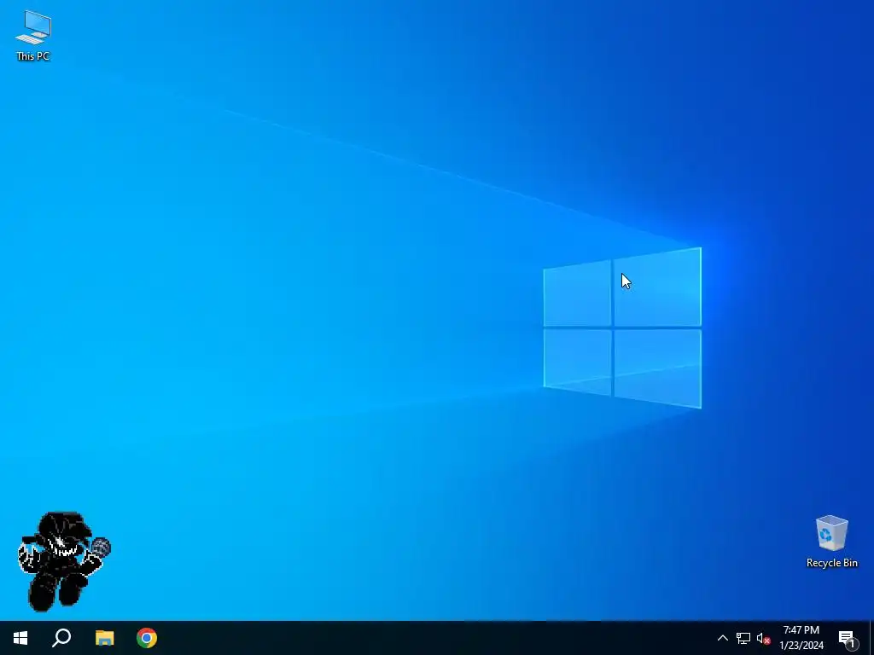Open the Windows Start menu
The image size is (874, 655).
coord(20,638)
